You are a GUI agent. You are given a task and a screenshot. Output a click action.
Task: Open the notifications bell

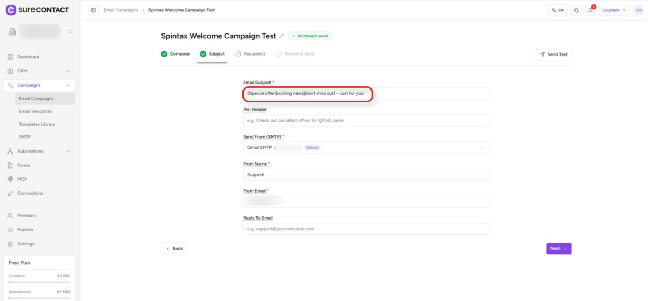pos(590,10)
